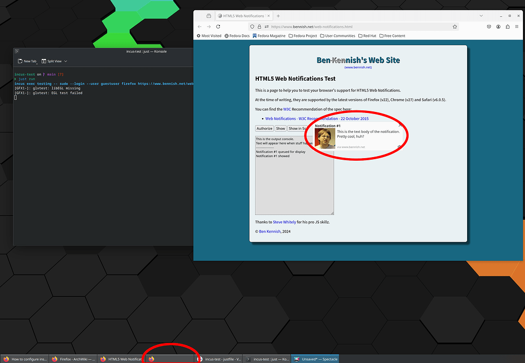Open the tracking protection shield
This screenshot has width=525, height=363.
pos(252,26)
